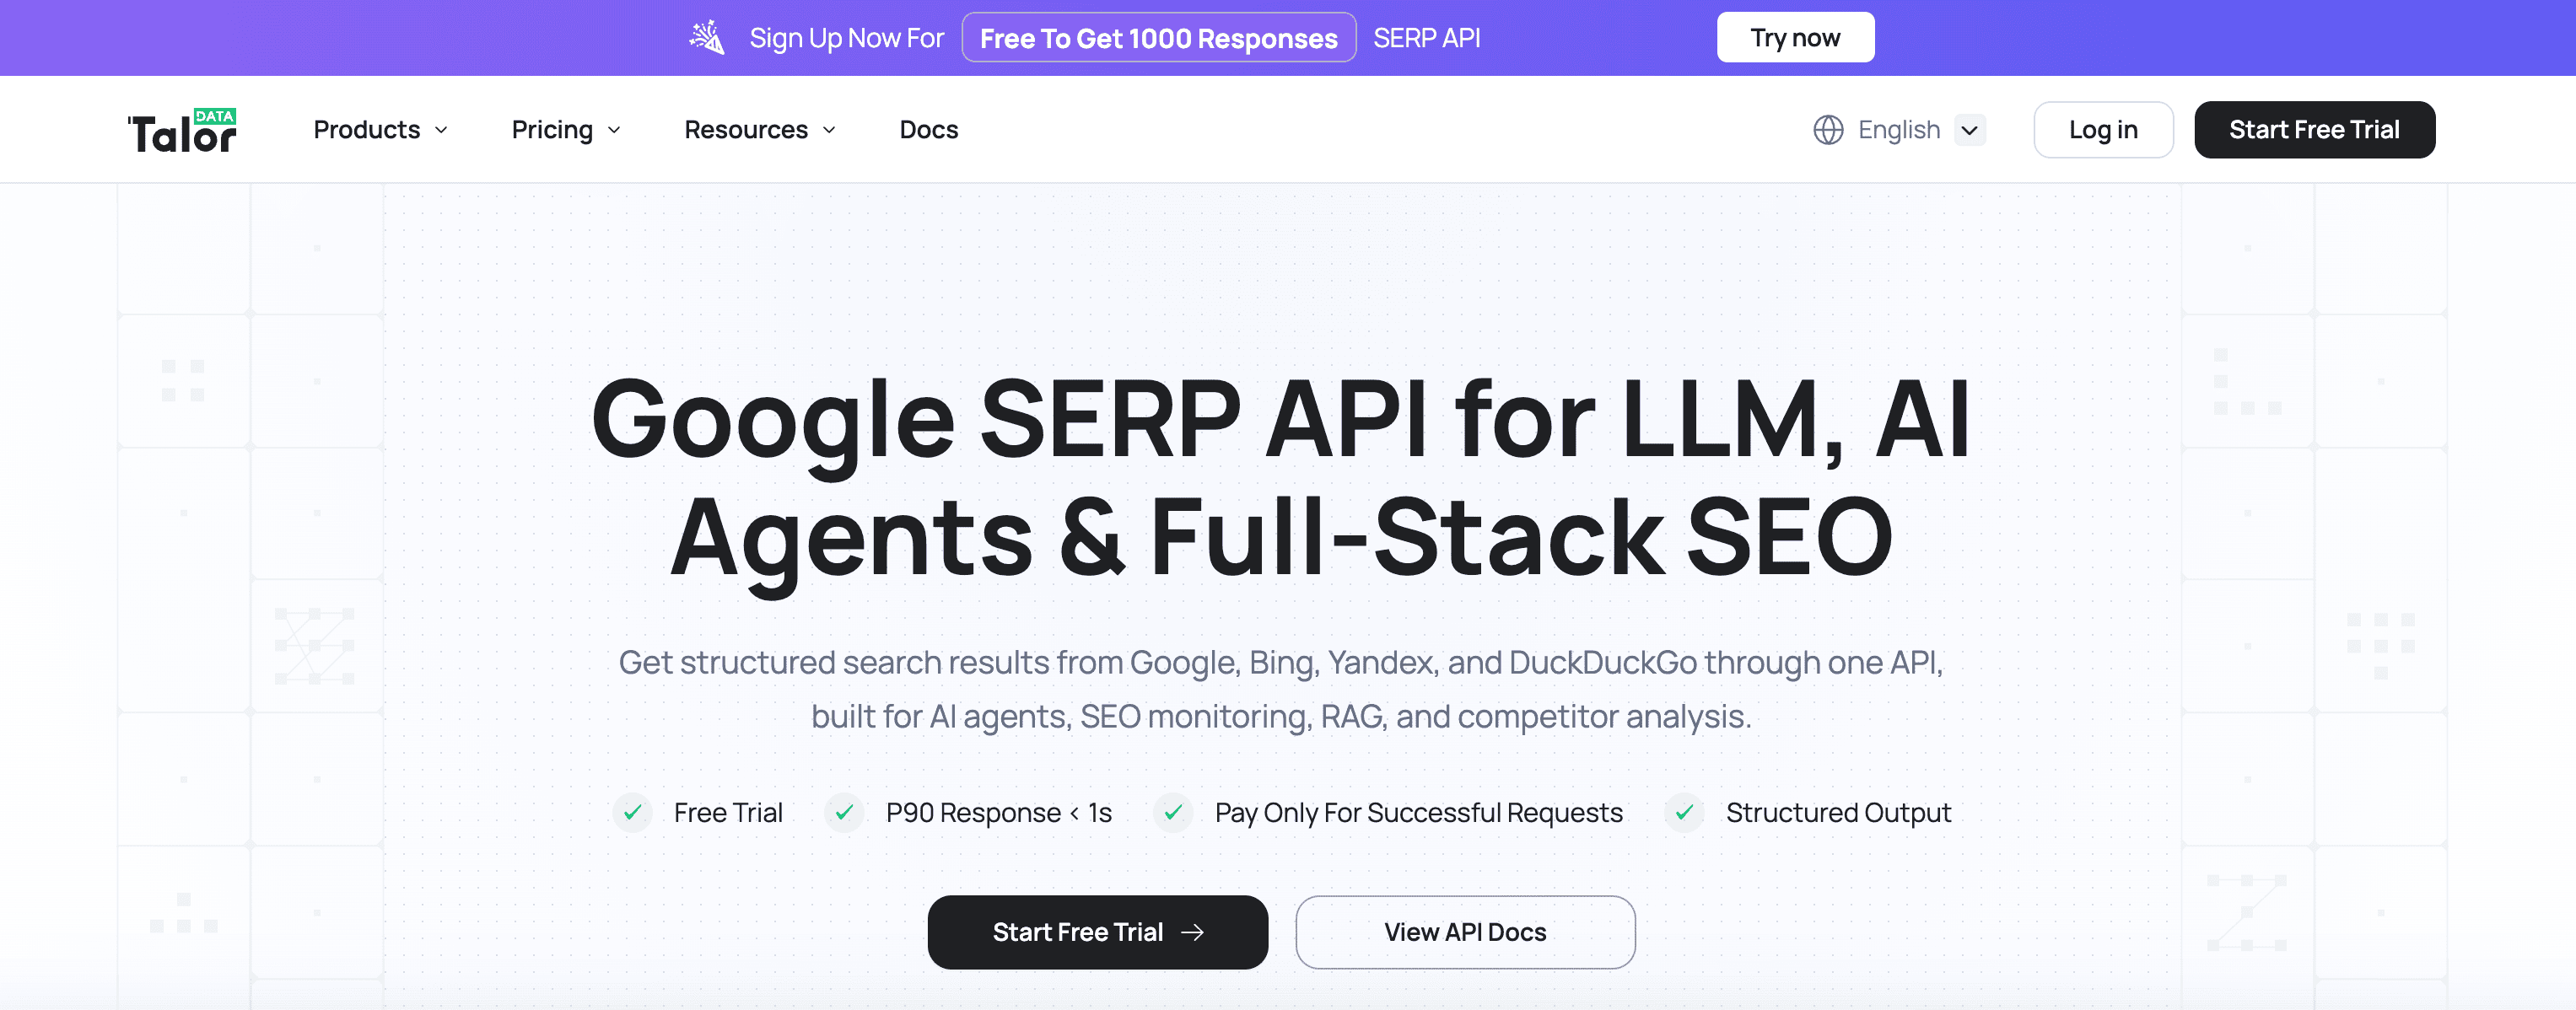Click checkmark beside Pay Only For Successful Requests
The width and height of the screenshot is (2576, 1010).
click(x=1173, y=812)
